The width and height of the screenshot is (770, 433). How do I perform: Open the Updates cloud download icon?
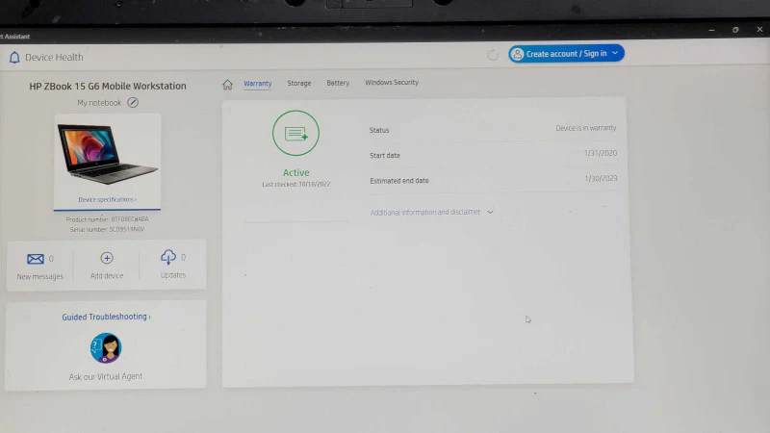coord(167,257)
